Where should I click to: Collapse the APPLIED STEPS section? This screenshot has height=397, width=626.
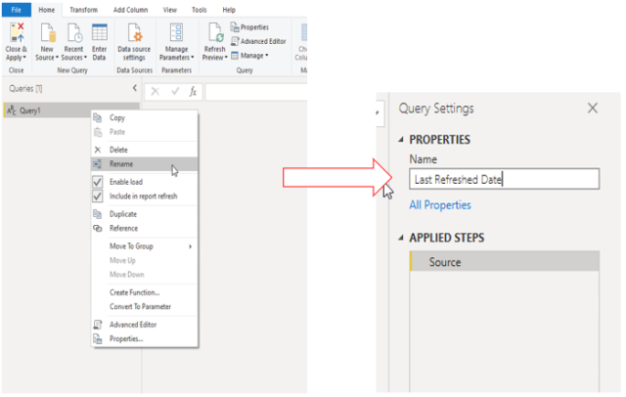[x=403, y=238]
